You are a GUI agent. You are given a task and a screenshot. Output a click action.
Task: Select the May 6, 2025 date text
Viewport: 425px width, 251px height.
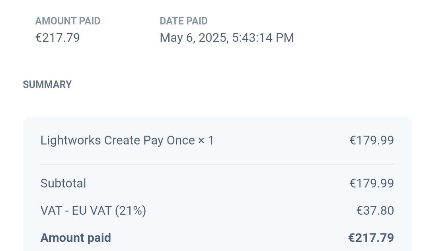[x=193, y=38]
